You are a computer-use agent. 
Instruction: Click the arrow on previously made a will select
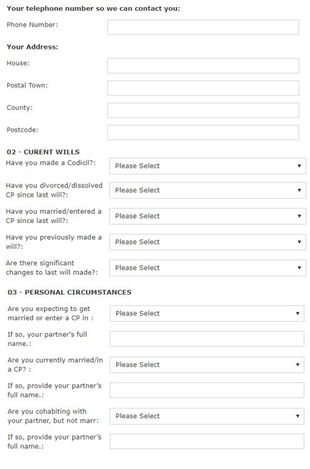(299, 242)
